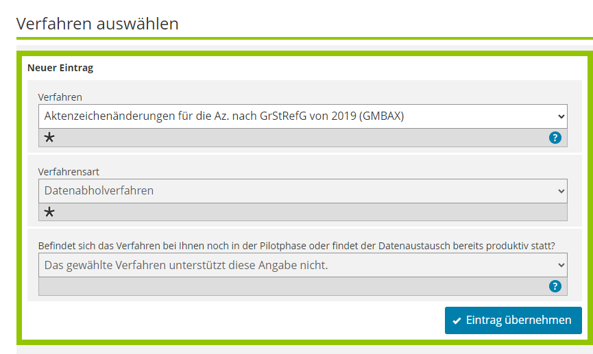Click the chevron arrow of the Pilotphase dropdown
The width and height of the screenshot is (593, 354).
[561, 264]
